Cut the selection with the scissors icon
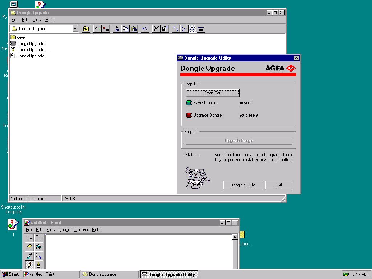 point(117,29)
